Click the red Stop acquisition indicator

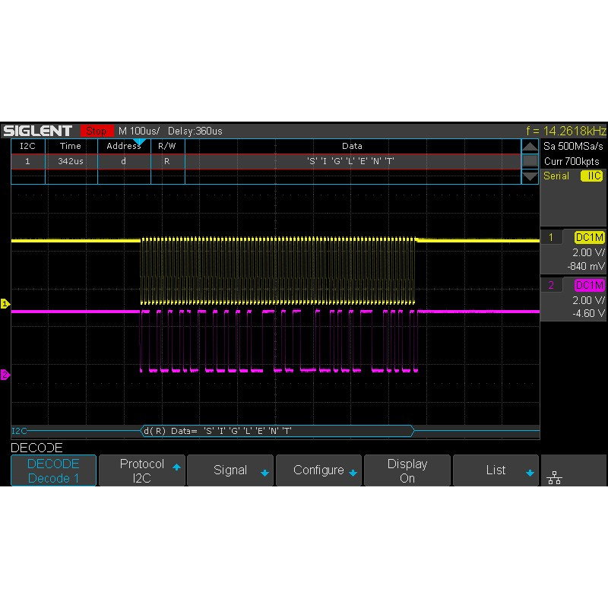coord(97,130)
